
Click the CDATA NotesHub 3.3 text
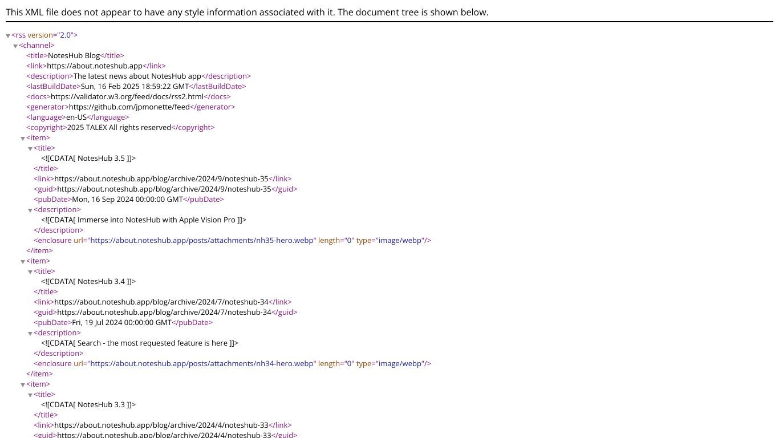click(x=88, y=404)
